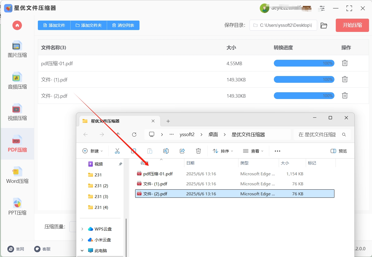The height and width of the screenshot is (257, 372).
Task: Open the 官网 official website link
Action: (x=16, y=249)
